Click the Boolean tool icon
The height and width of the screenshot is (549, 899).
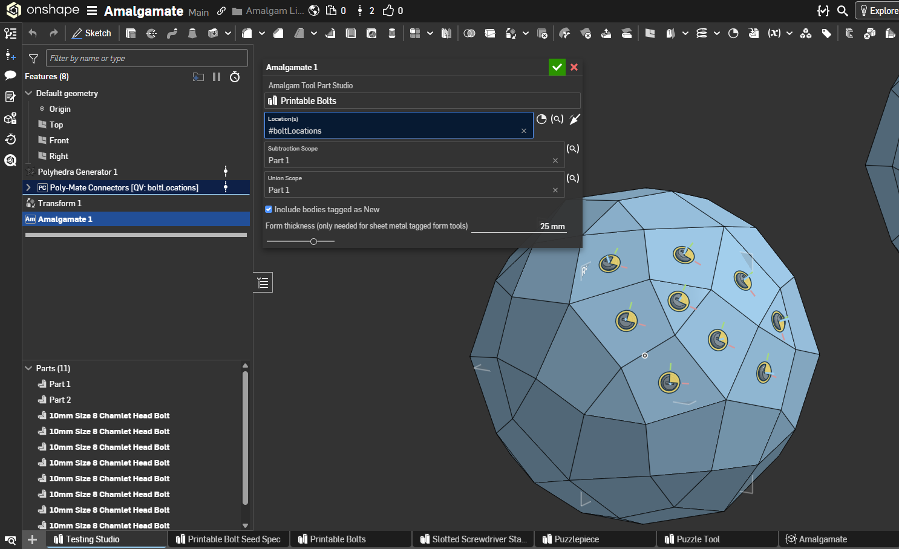coord(469,33)
